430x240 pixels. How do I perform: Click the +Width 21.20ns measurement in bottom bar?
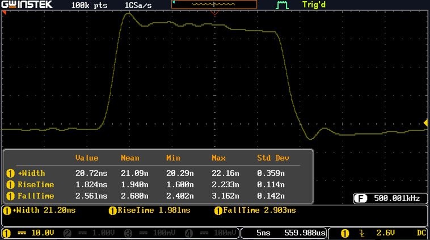click(x=44, y=210)
